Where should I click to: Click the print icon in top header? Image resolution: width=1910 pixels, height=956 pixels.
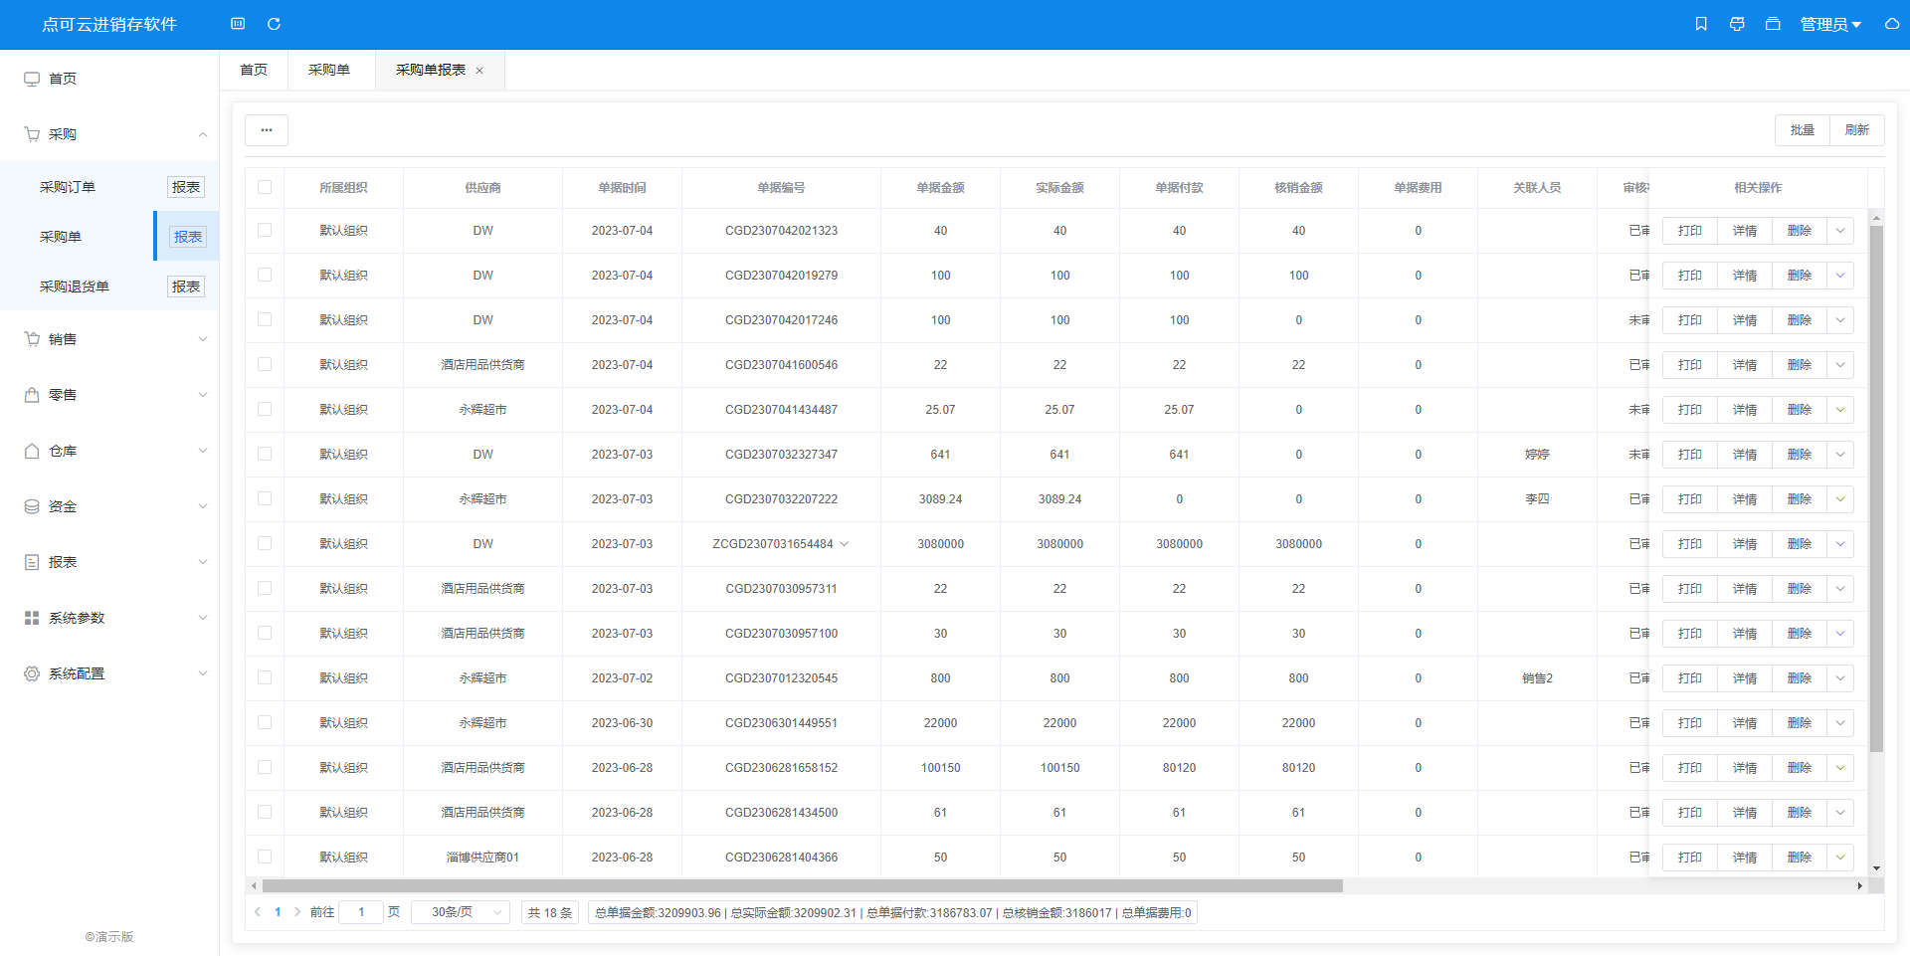click(x=1737, y=24)
